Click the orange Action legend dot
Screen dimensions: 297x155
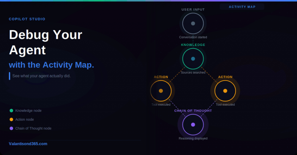point(11,120)
